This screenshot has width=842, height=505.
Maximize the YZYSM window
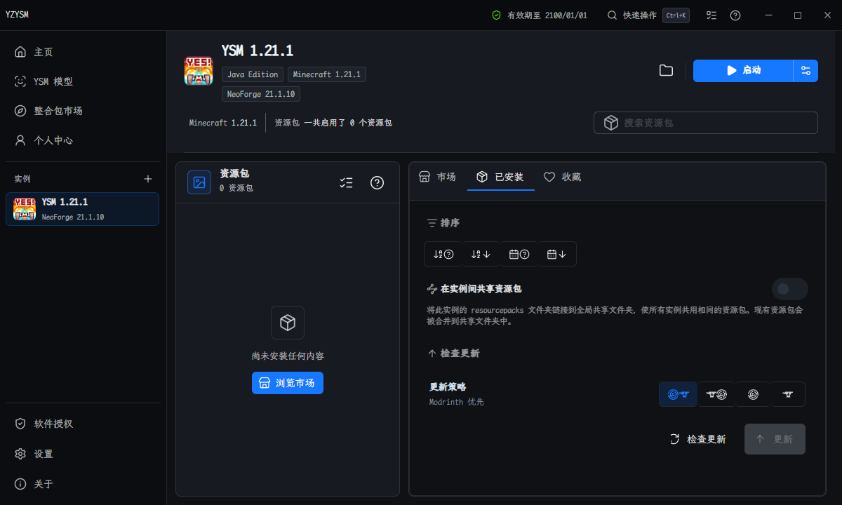click(798, 15)
